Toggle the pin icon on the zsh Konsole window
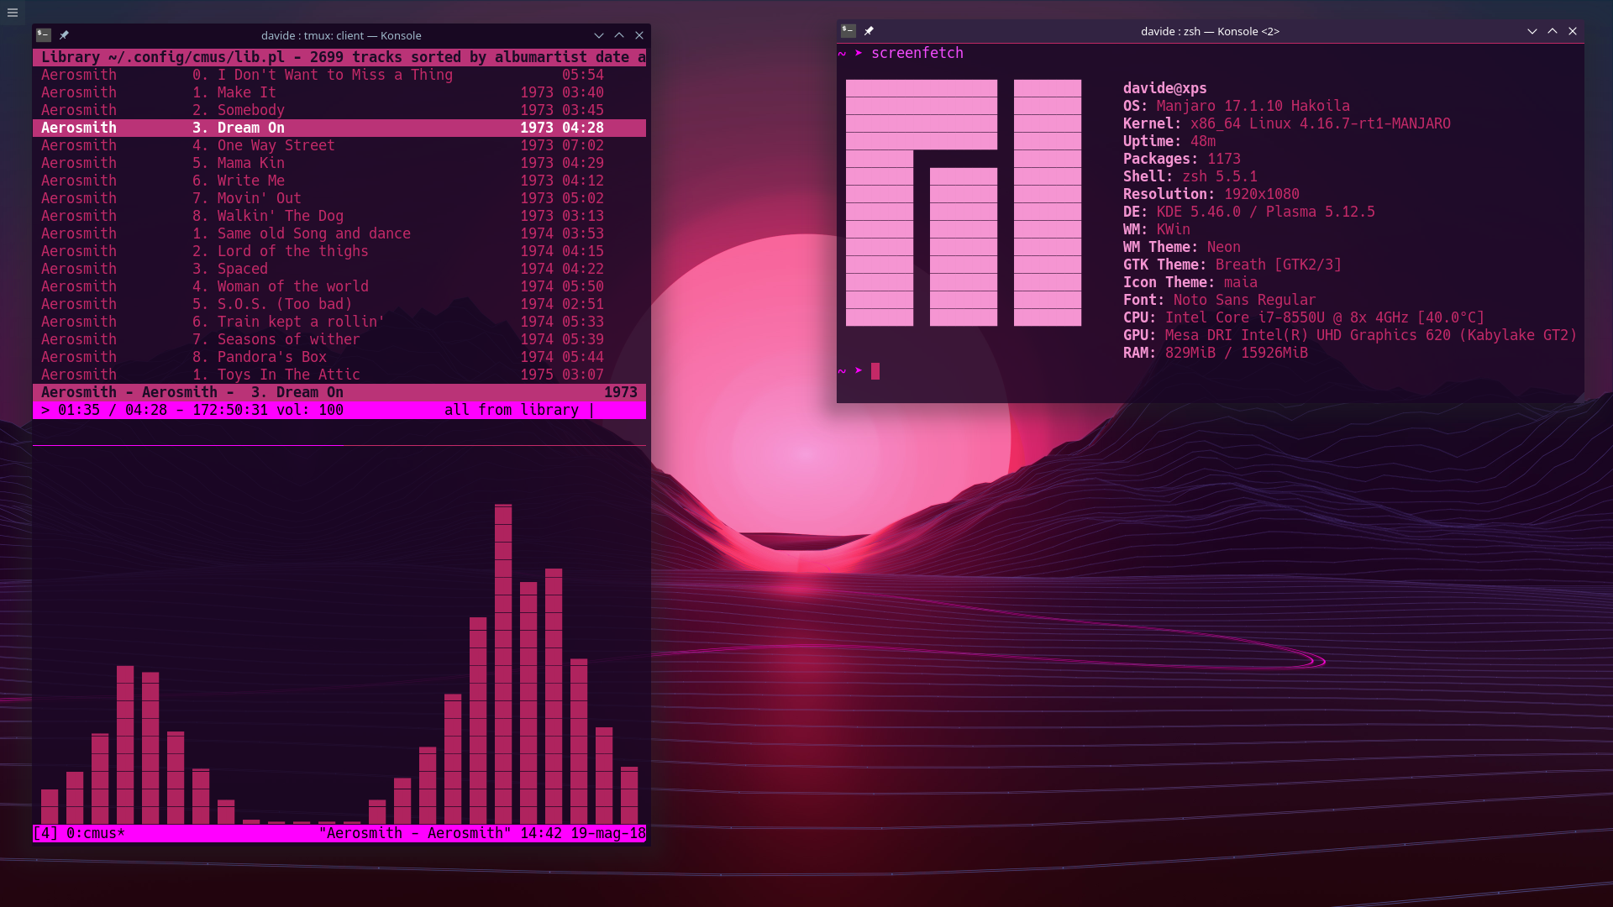 tap(870, 31)
